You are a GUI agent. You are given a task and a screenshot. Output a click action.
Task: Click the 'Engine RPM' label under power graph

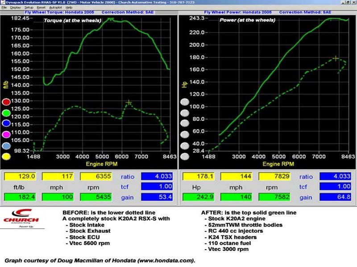278,164
